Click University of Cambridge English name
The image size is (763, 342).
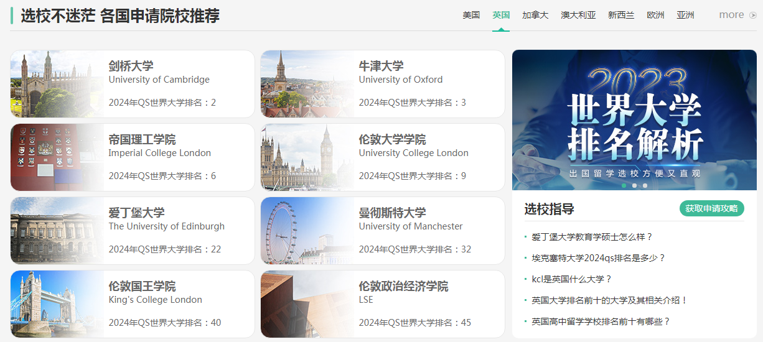pyautogui.click(x=159, y=80)
